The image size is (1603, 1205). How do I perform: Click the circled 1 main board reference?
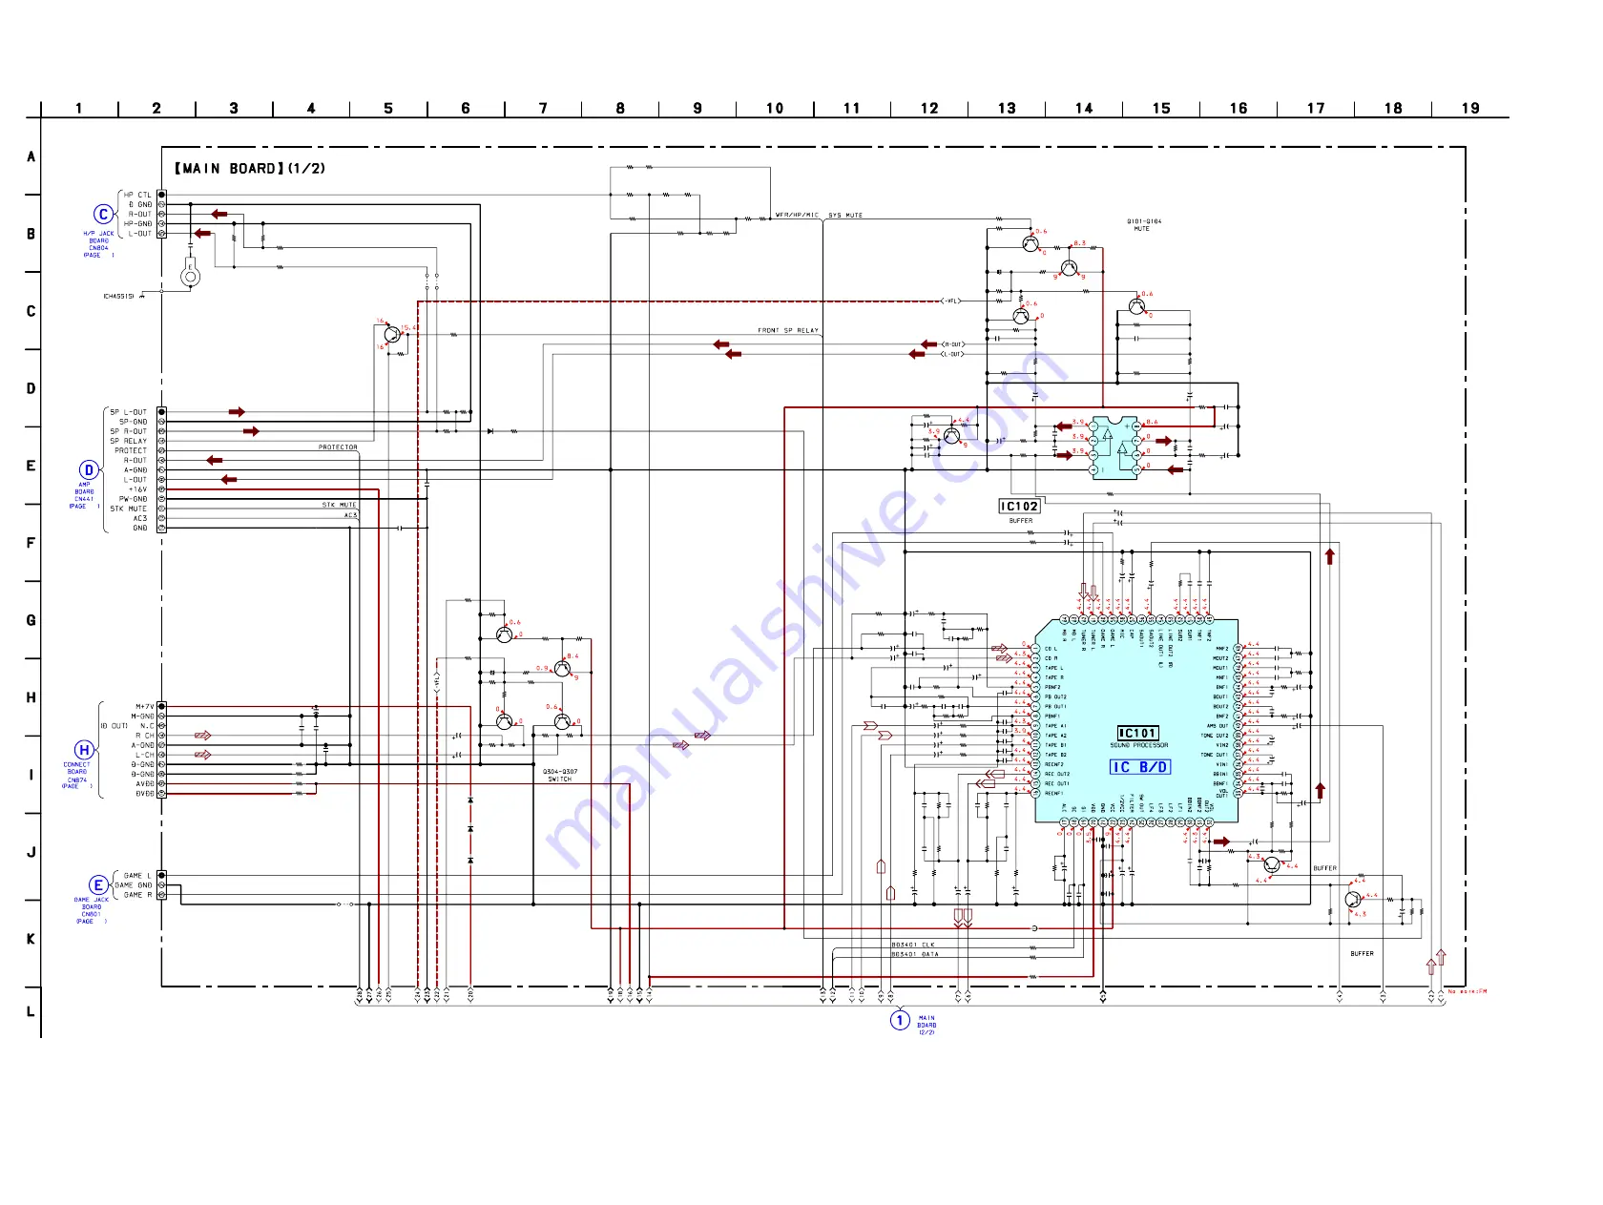(900, 1020)
